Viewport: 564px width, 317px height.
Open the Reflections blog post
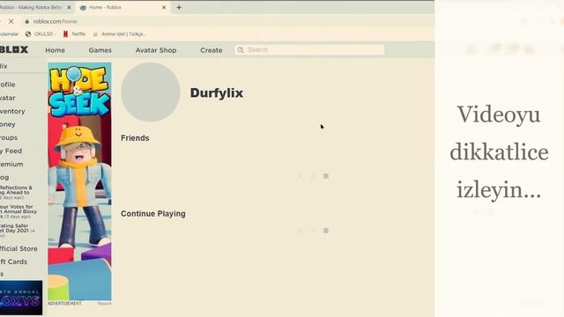16,192
